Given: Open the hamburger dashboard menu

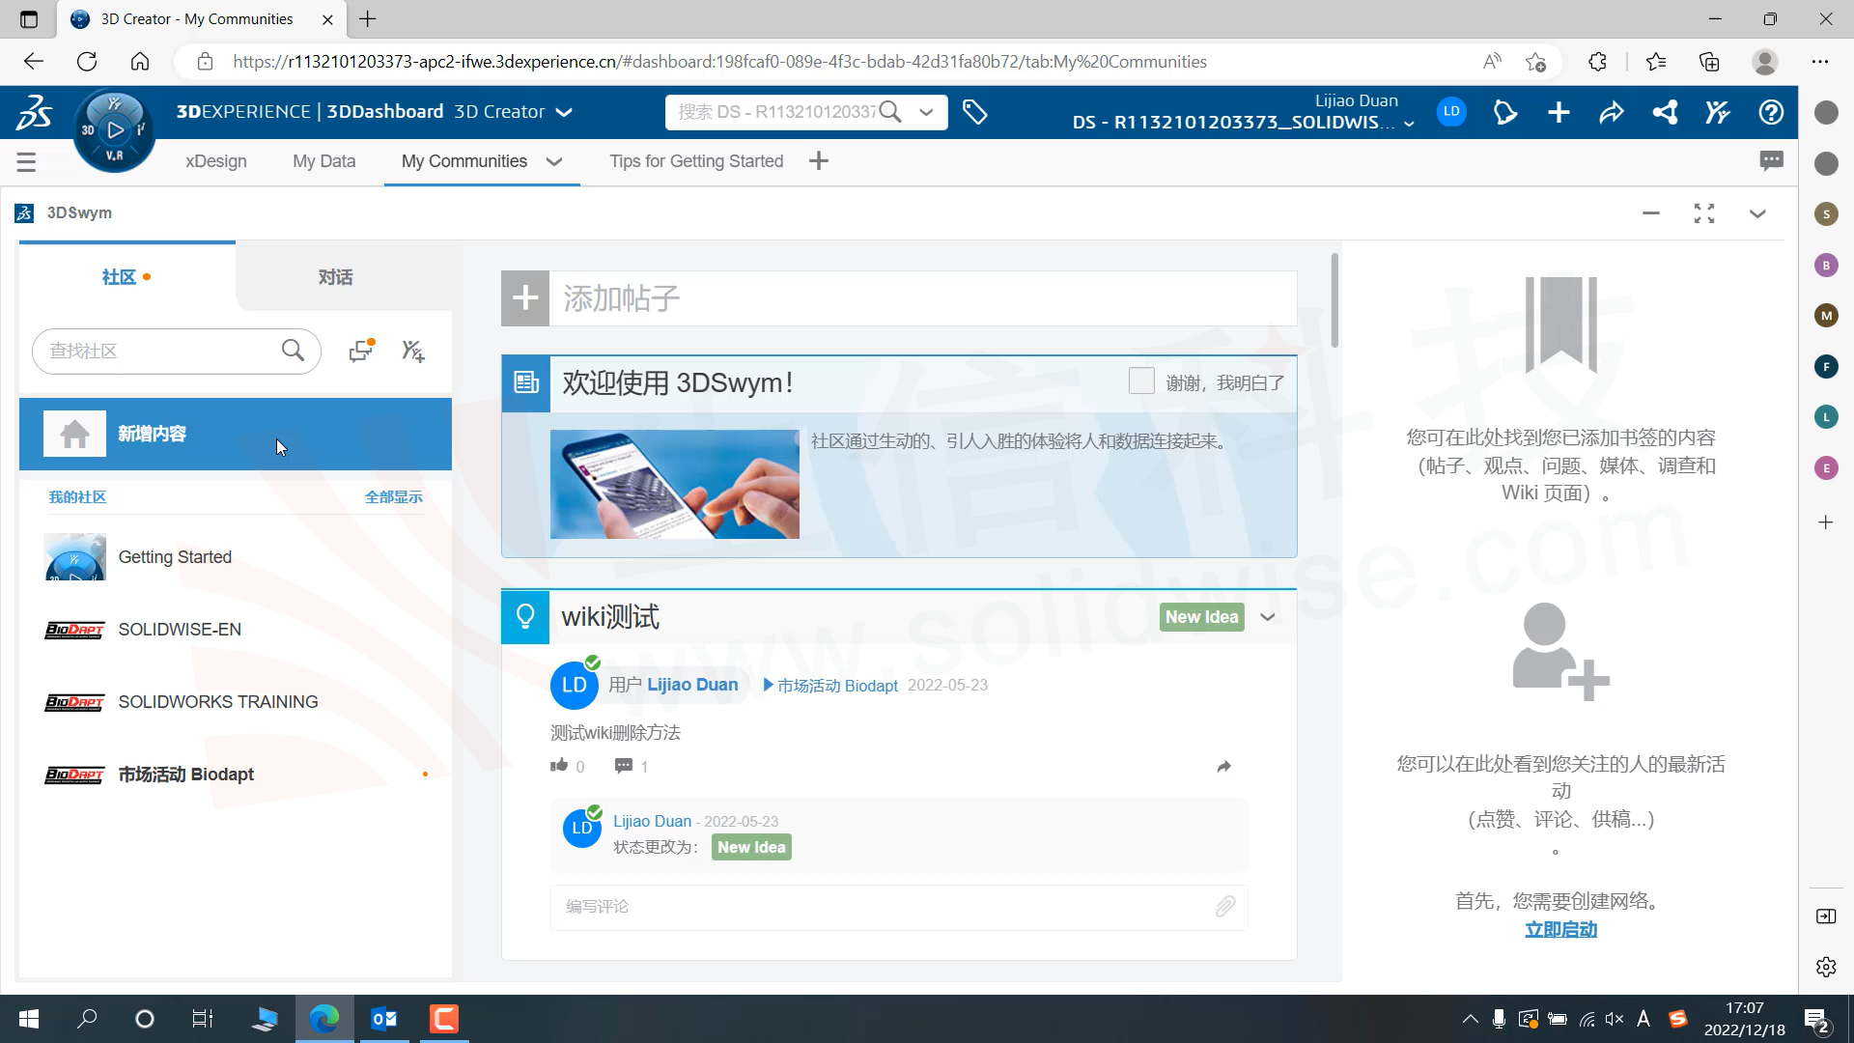Looking at the screenshot, I should pyautogui.click(x=26, y=161).
